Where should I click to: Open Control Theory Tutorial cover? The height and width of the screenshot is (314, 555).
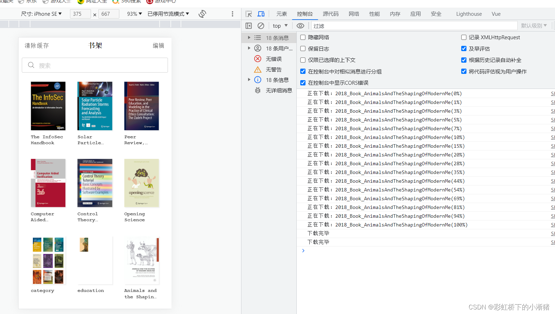click(x=95, y=183)
